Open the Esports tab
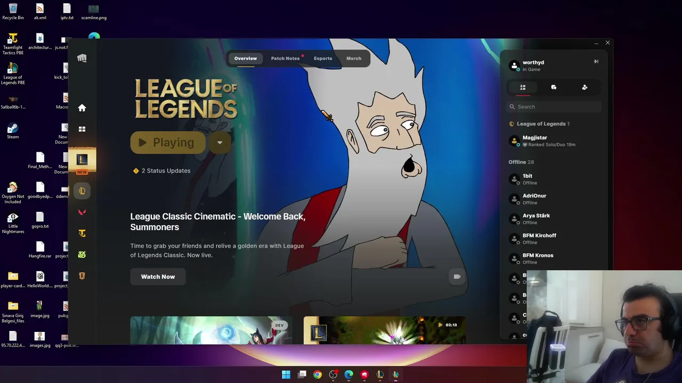This screenshot has width=682, height=383. [x=323, y=59]
